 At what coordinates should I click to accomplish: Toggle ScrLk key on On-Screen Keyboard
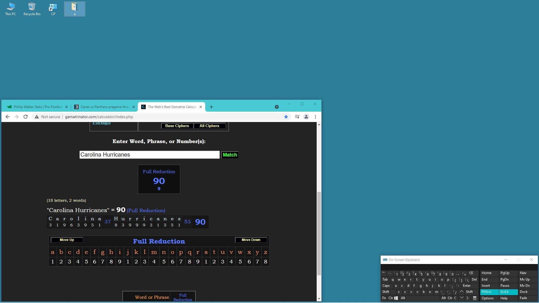click(x=508, y=292)
